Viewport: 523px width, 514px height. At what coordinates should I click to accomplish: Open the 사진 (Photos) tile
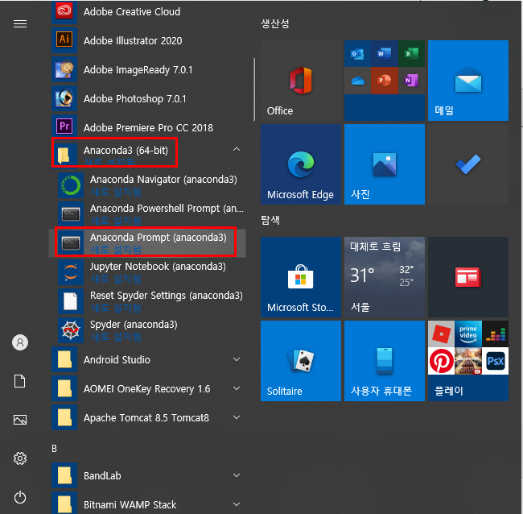(385, 164)
